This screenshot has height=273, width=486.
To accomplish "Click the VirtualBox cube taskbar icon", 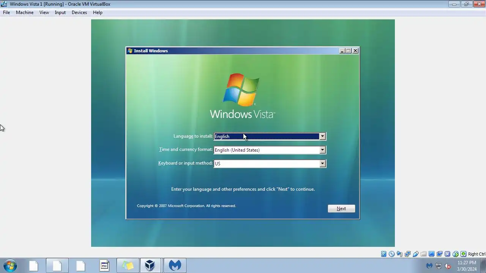I will pos(150,265).
